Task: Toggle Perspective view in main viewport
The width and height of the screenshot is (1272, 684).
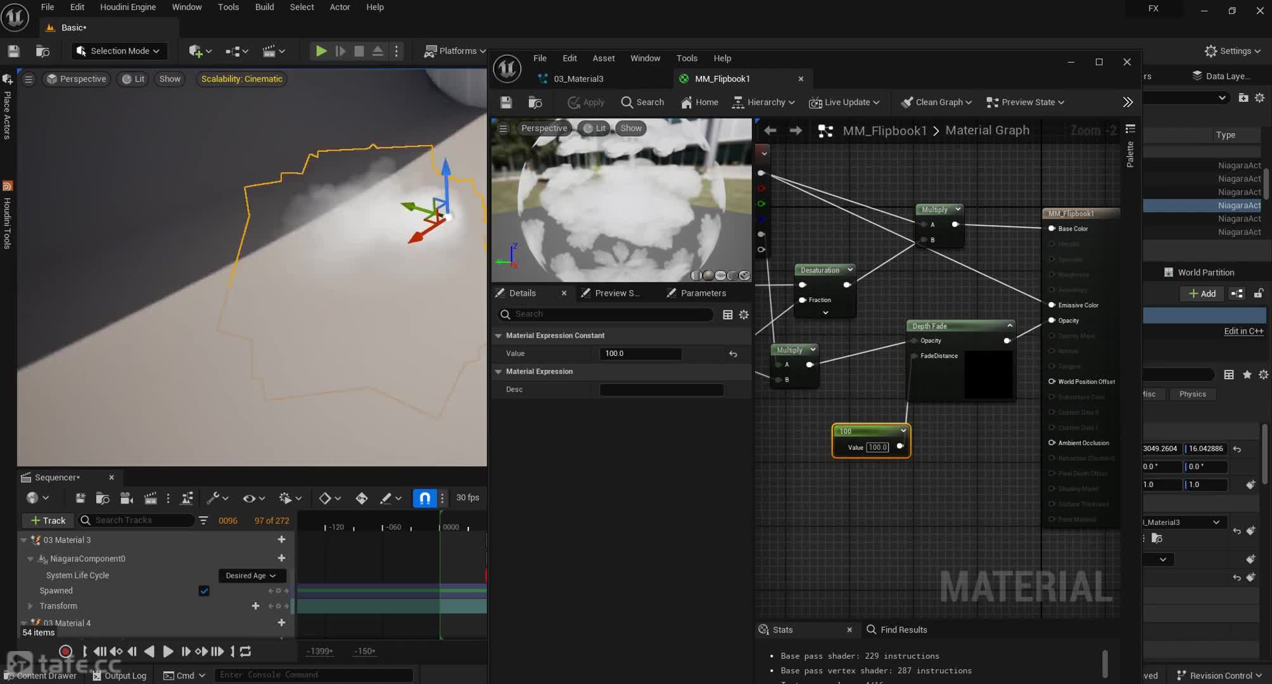Action: 76,79
